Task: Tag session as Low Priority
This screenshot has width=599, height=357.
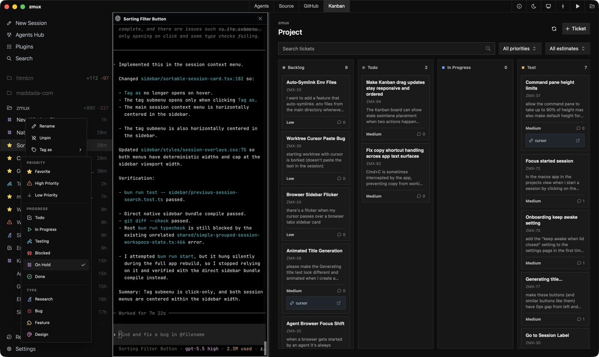Action: pos(56,195)
